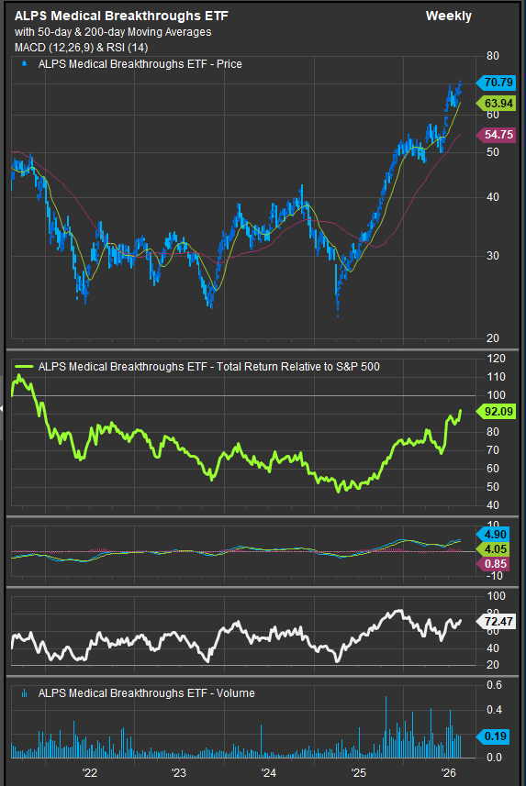Viewport: 526px width, 786px height.
Task: Click the blue Price series legend icon
Action: [x=24, y=64]
